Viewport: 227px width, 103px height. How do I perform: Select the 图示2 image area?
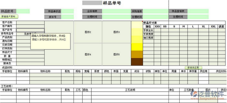point(88,32)
